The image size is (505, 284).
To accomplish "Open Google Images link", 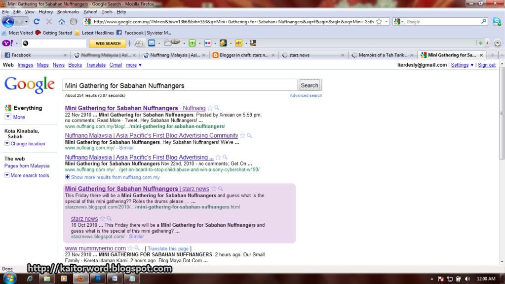I will [x=25, y=65].
